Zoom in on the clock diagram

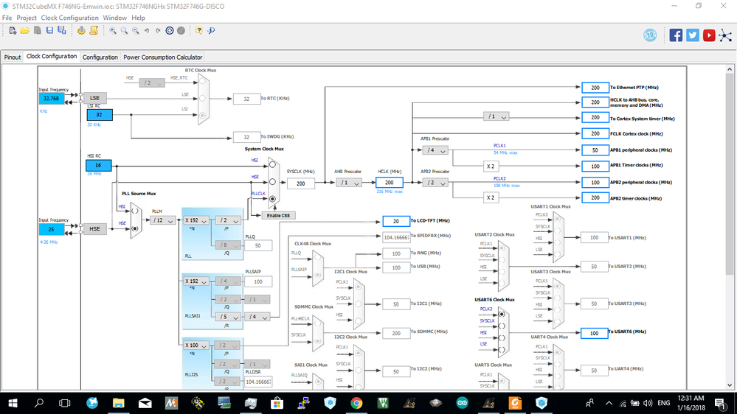tap(113, 30)
